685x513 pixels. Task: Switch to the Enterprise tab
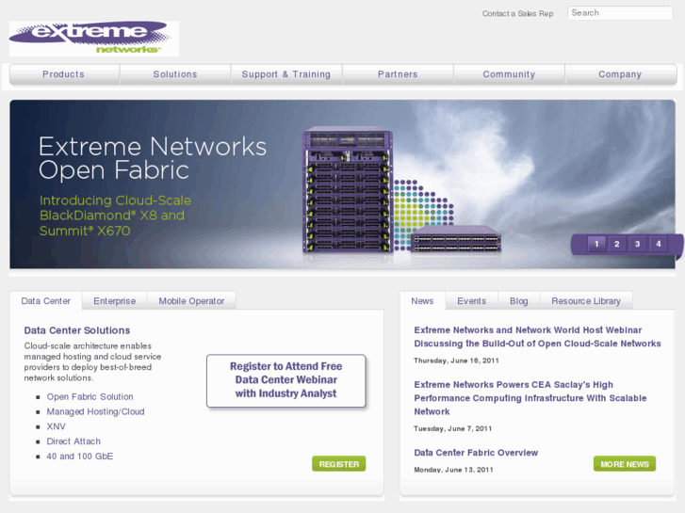click(114, 301)
